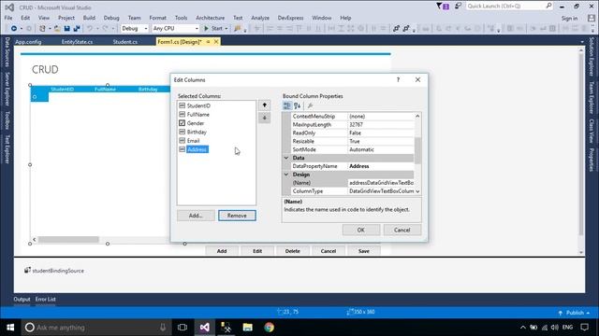Switch the property grid to Alphabetical sort
The width and height of the screenshot is (599, 336).
click(298, 105)
